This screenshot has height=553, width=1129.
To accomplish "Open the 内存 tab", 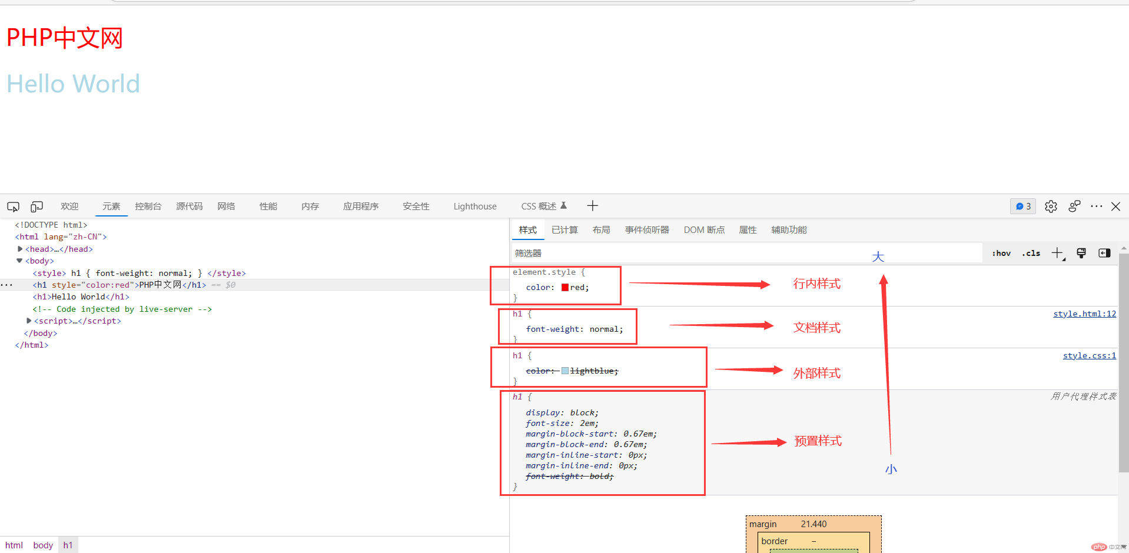I will 310,206.
